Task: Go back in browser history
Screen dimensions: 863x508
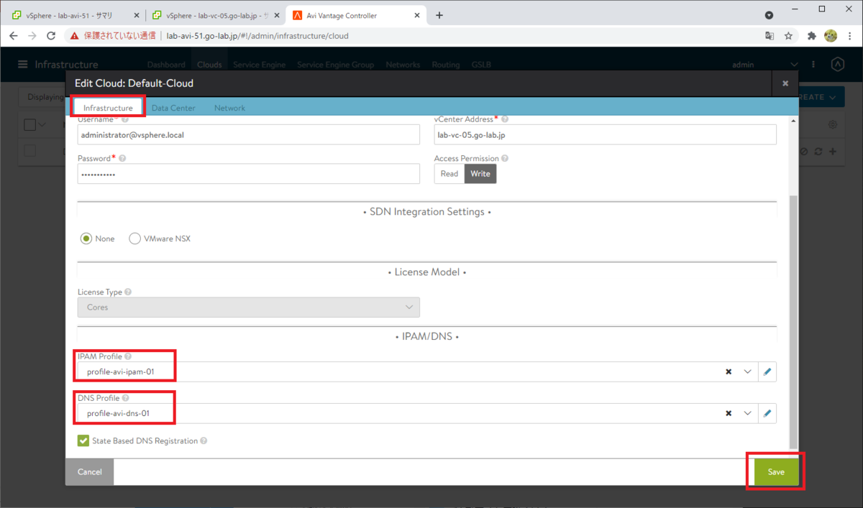Action: [13, 35]
